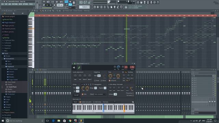Open the piano roll view icon in toolbar
The height and width of the screenshot is (123, 219).
coord(98,7)
